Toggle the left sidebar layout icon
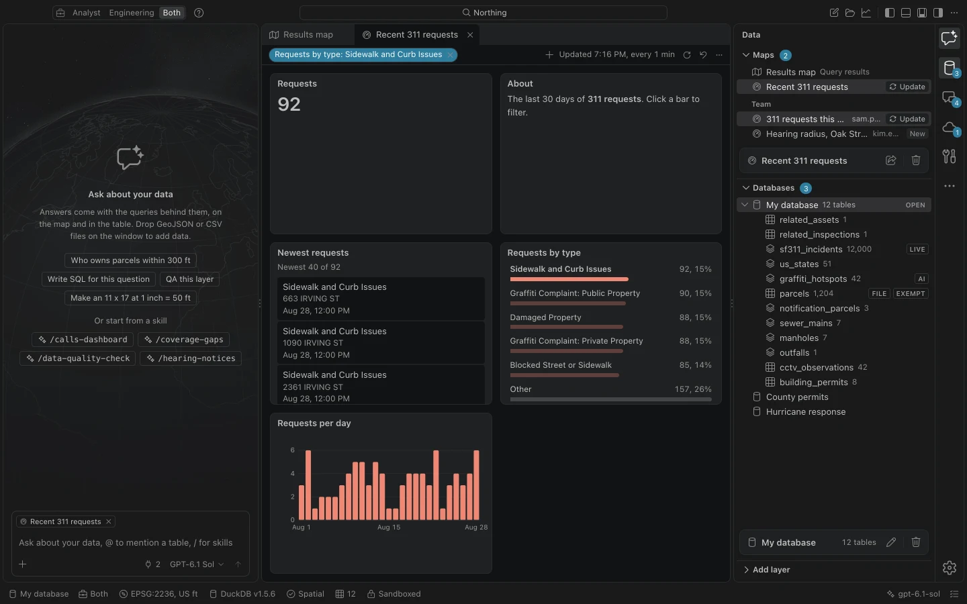The width and height of the screenshot is (967, 604). pyautogui.click(x=890, y=13)
